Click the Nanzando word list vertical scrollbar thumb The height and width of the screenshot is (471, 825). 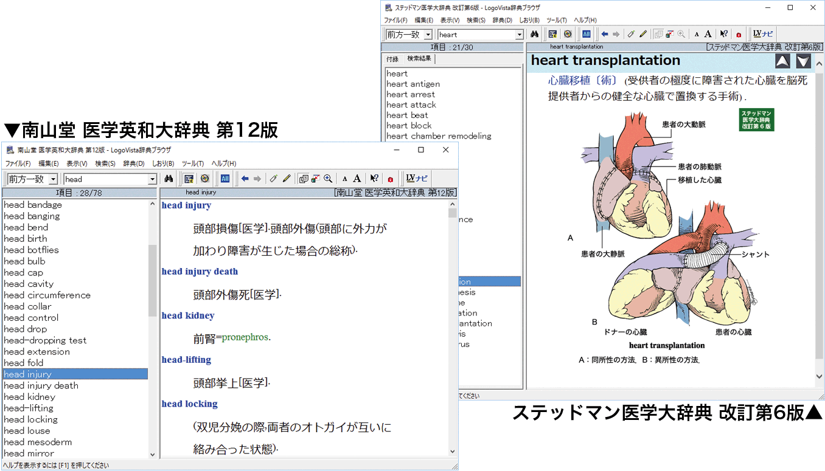[152, 281]
